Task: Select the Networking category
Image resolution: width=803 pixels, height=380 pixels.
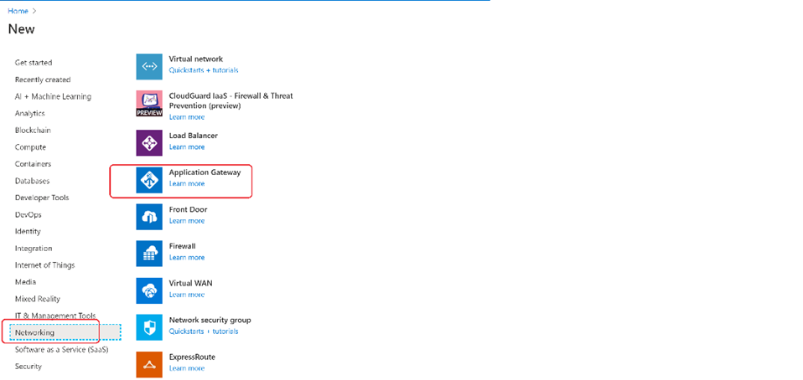Action: pos(34,332)
